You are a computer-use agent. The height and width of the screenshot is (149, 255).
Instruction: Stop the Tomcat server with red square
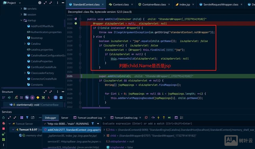4,129
